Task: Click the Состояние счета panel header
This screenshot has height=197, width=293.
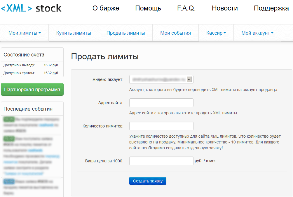Action: pos(24,55)
